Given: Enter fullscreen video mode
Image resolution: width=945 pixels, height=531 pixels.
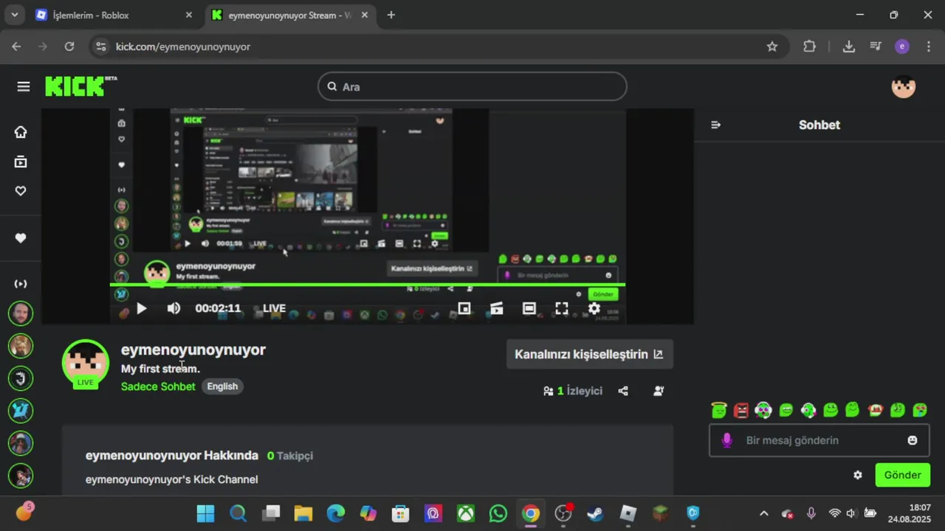Looking at the screenshot, I should 562,308.
